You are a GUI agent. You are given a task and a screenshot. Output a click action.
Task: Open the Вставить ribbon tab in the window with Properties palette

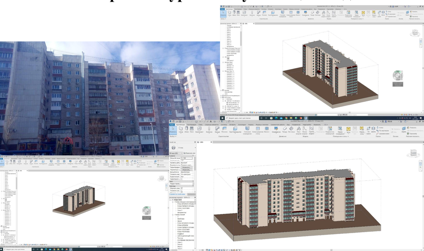[233, 125]
